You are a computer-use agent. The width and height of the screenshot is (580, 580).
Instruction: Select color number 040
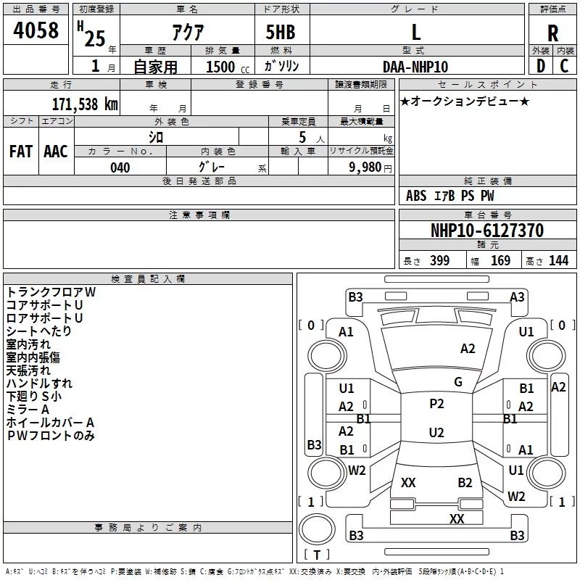[120, 168]
